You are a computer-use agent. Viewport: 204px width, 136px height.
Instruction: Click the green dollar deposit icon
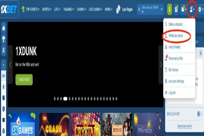(x=170, y=10)
